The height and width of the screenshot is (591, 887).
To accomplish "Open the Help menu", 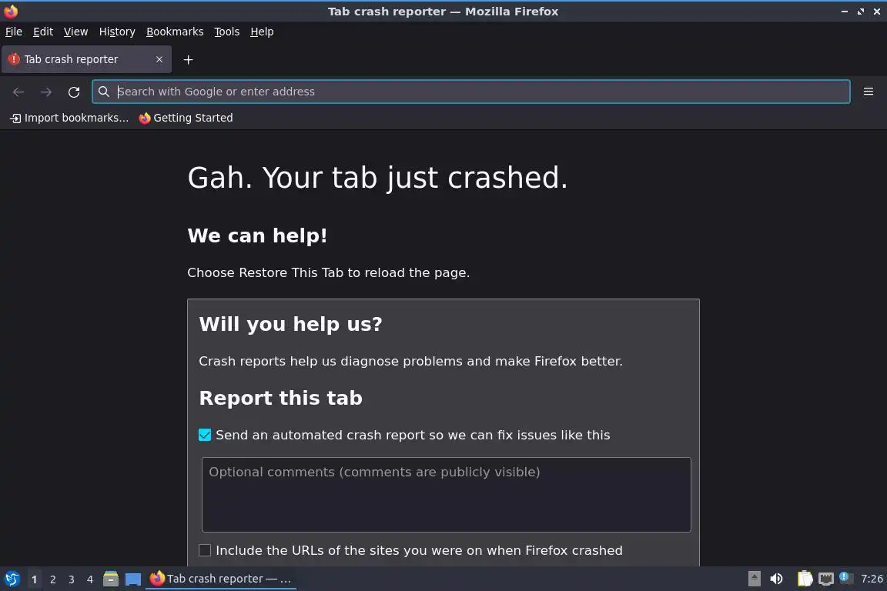I will point(262,32).
